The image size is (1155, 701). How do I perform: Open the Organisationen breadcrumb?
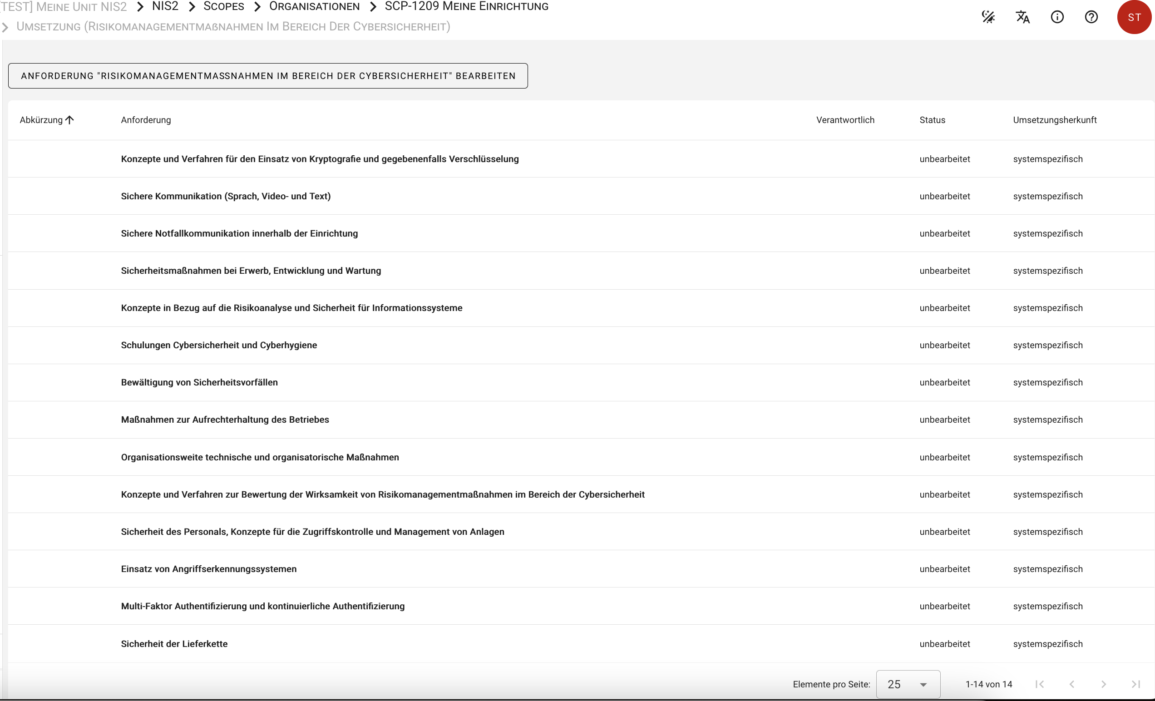(314, 6)
